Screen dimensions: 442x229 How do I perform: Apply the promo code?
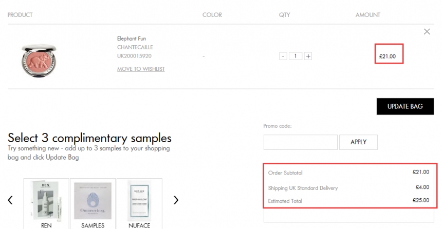(x=358, y=142)
